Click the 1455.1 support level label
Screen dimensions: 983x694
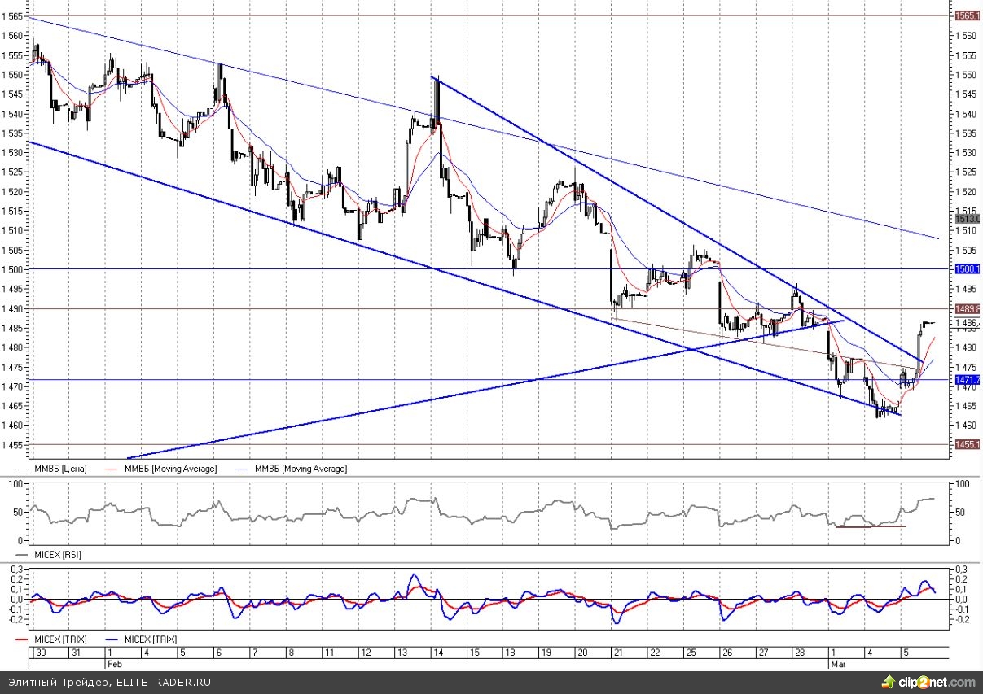click(x=967, y=444)
